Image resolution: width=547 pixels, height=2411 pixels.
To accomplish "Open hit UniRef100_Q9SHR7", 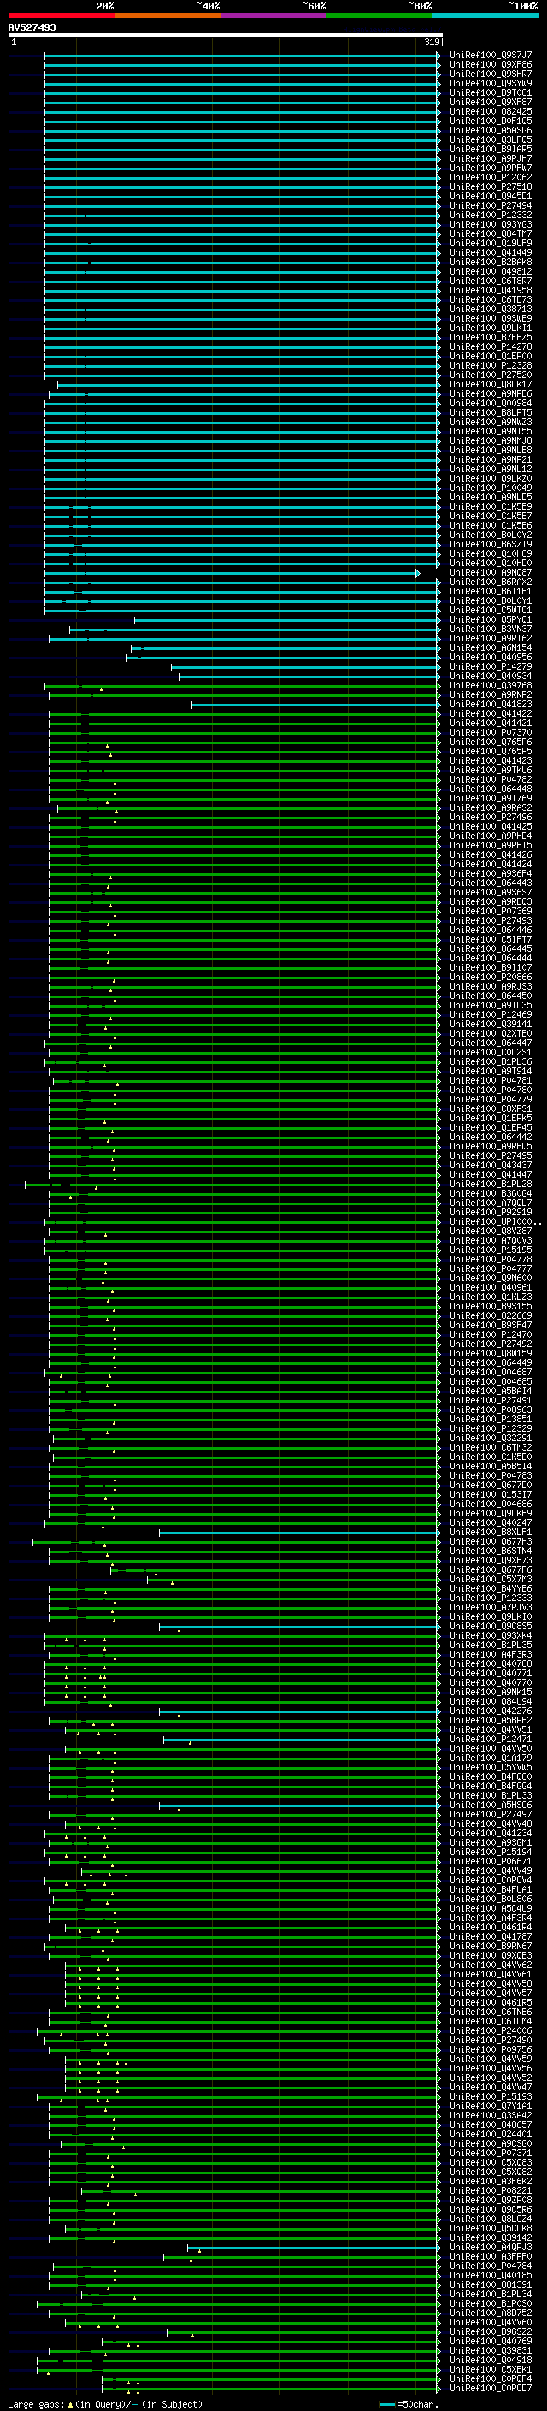I will (x=491, y=74).
